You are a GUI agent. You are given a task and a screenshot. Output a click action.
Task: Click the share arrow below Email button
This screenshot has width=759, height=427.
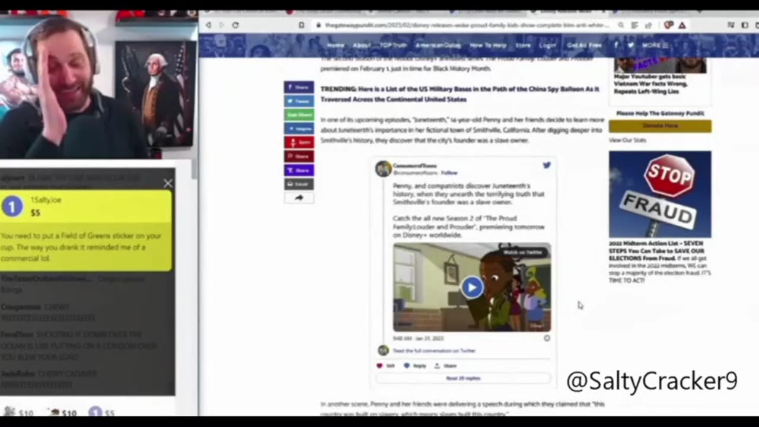(299, 197)
